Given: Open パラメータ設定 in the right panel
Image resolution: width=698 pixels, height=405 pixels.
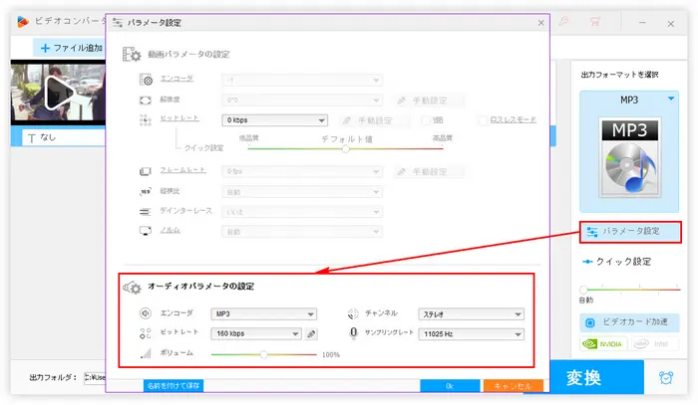Looking at the screenshot, I should (630, 232).
